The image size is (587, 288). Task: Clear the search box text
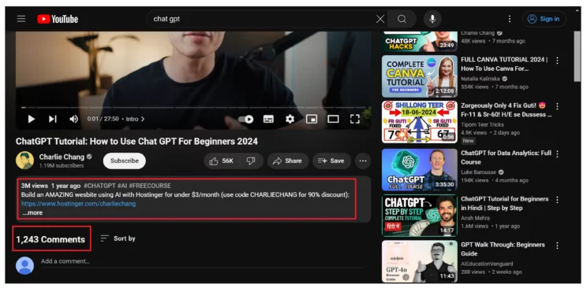click(x=380, y=19)
